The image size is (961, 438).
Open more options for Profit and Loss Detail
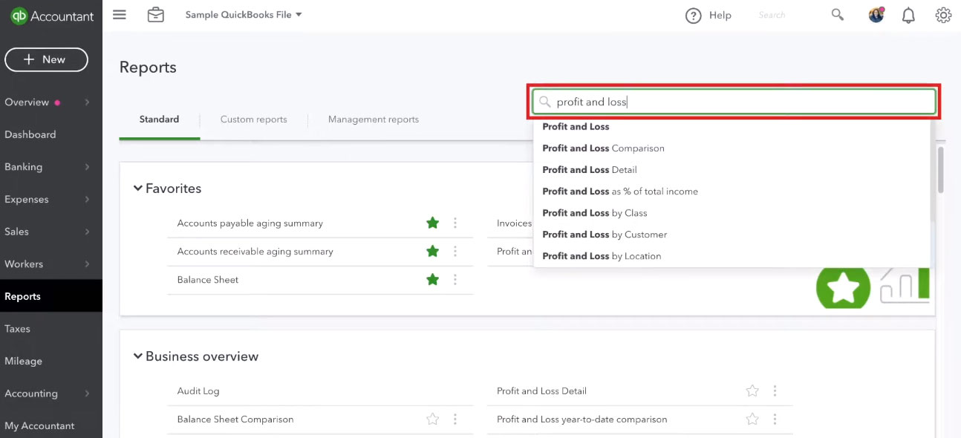[775, 390]
